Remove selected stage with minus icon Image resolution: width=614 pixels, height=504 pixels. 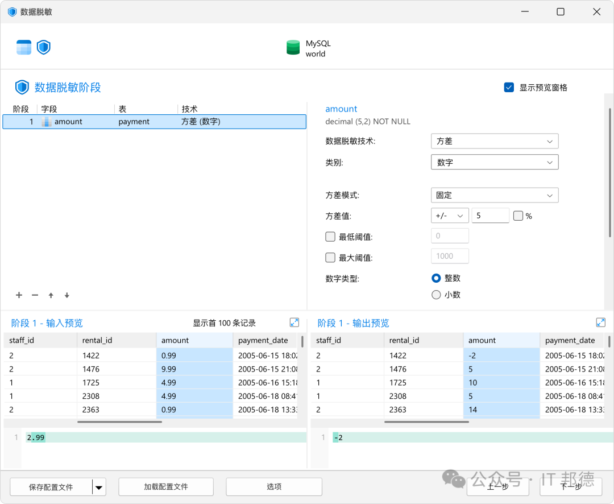click(35, 295)
